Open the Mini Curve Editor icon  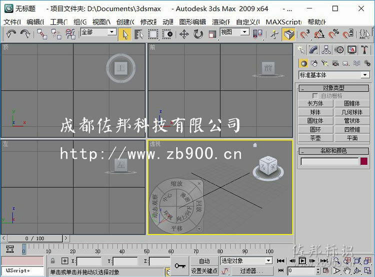coord(10,249)
